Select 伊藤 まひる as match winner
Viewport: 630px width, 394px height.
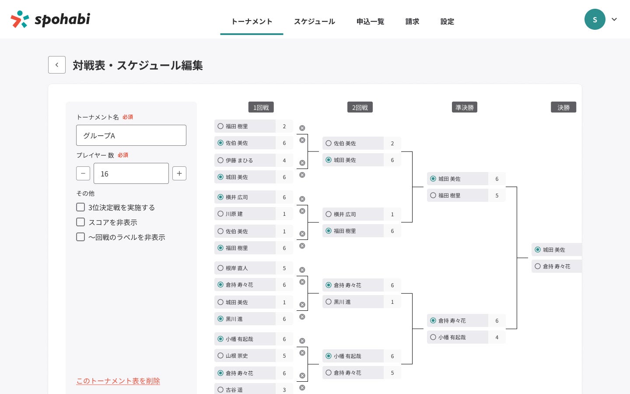(x=220, y=161)
